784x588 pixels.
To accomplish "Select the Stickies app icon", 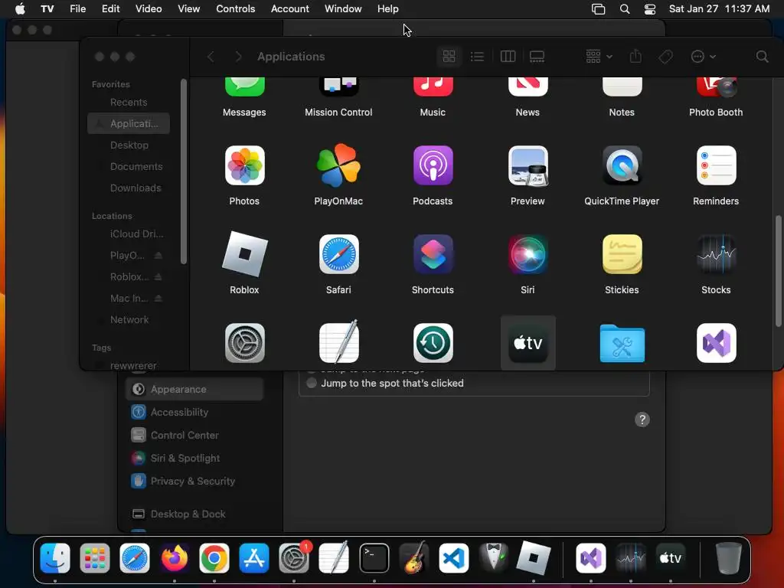I will point(622,254).
